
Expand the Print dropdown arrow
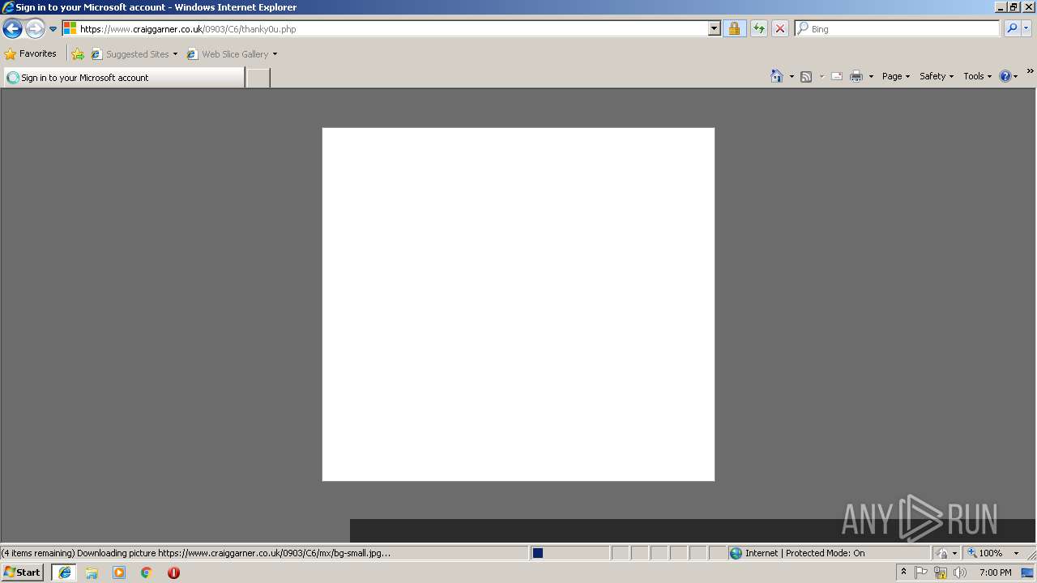871,76
